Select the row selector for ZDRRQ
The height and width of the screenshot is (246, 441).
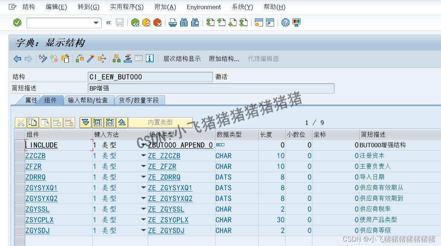point(20,177)
